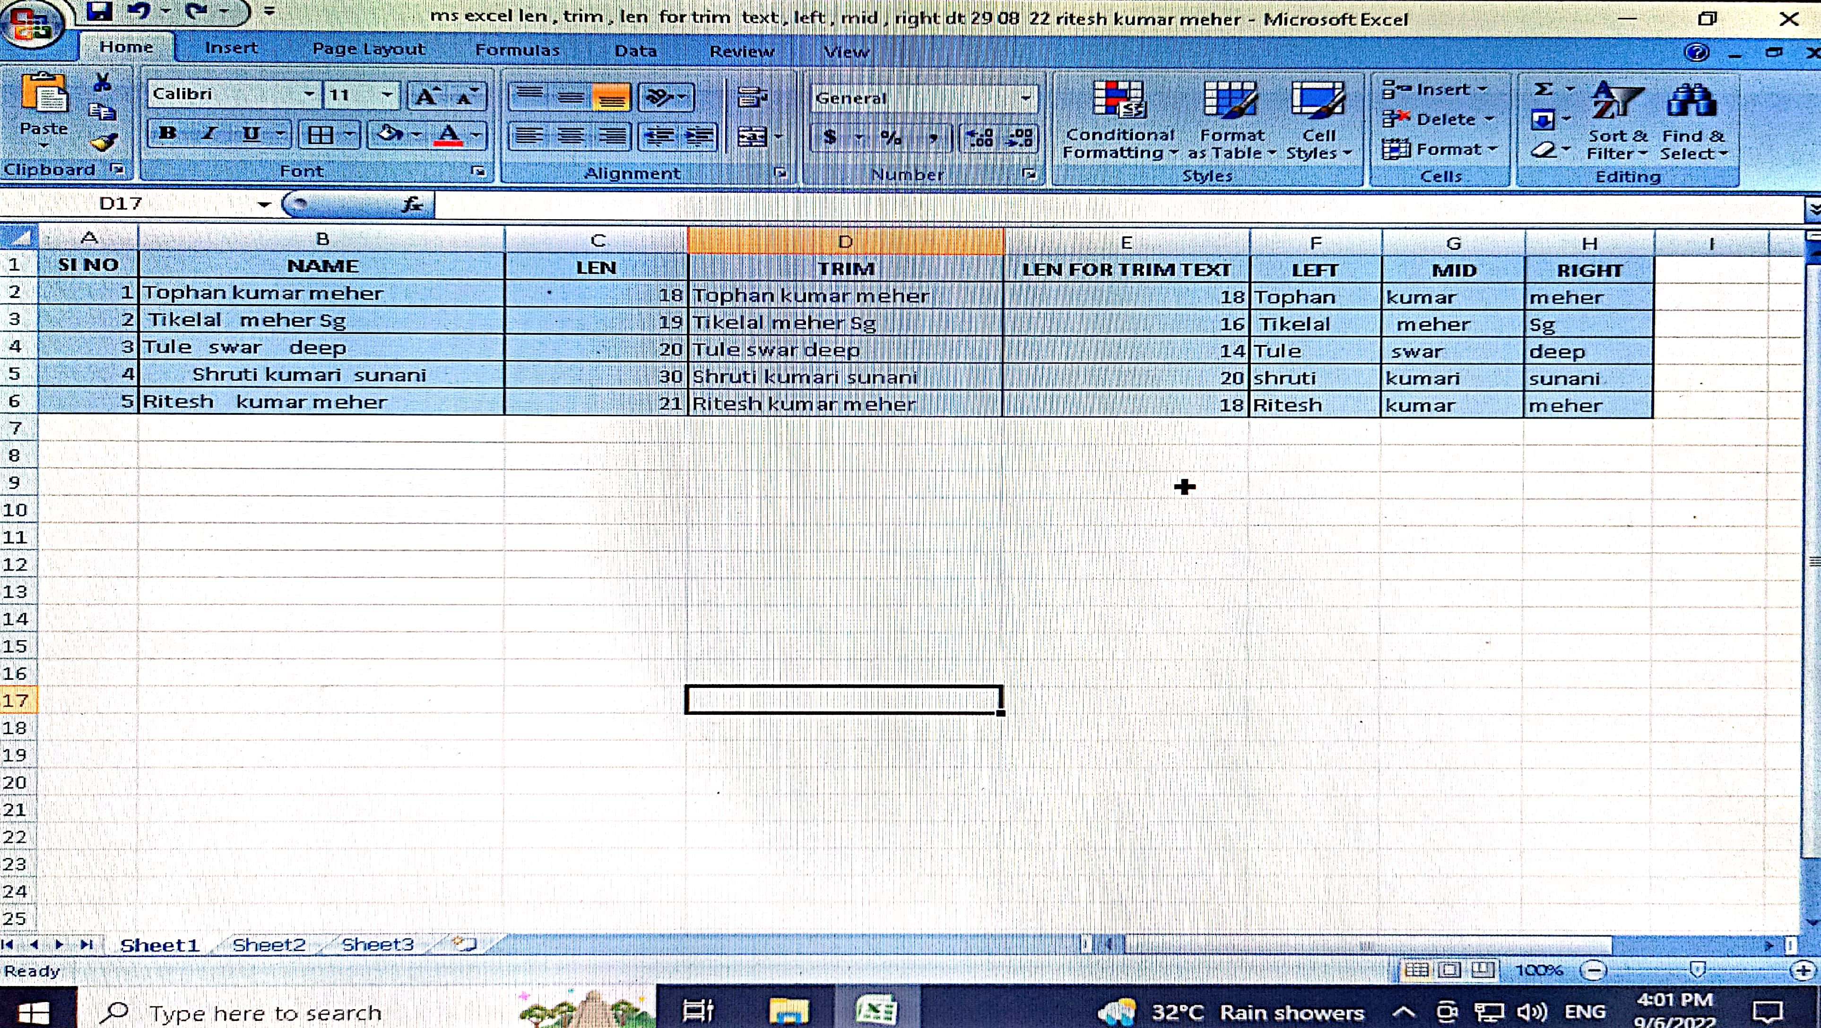Expand the General number format dropdown
This screenshot has width=1821, height=1028.
coord(1025,98)
